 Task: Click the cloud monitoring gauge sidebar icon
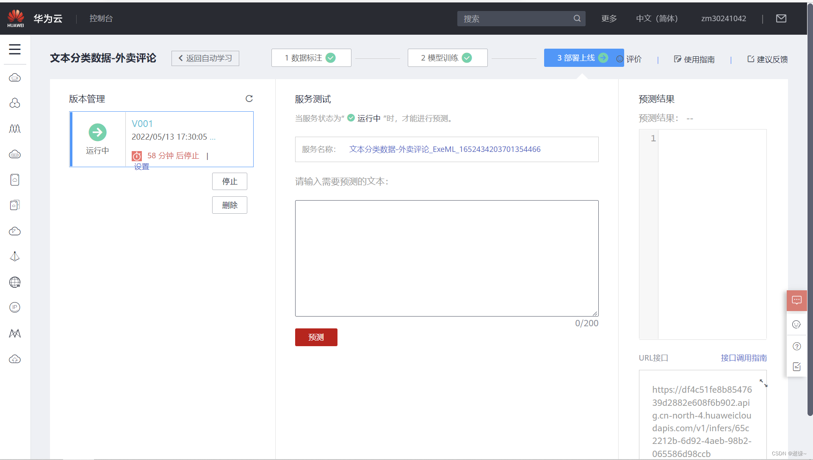pyautogui.click(x=15, y=231)
